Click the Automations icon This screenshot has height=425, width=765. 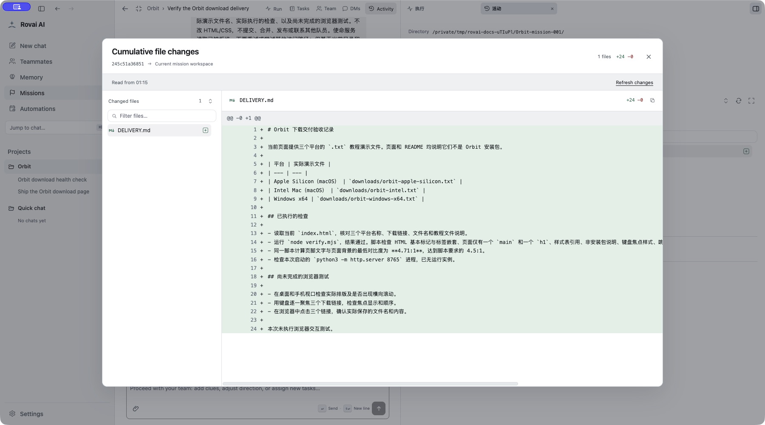tap(12, 108)
